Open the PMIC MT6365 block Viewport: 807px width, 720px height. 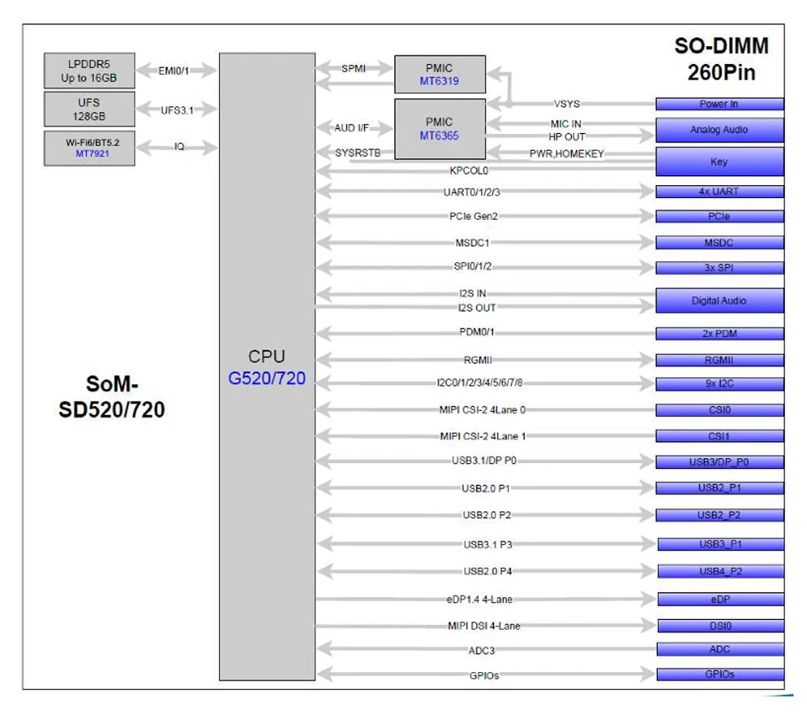click(439, 131)
